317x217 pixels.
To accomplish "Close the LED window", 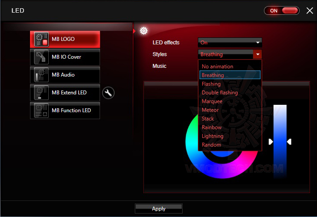I will click(310, 10).
